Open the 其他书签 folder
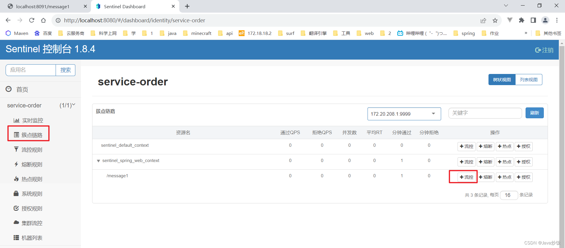 coord(548,33)
